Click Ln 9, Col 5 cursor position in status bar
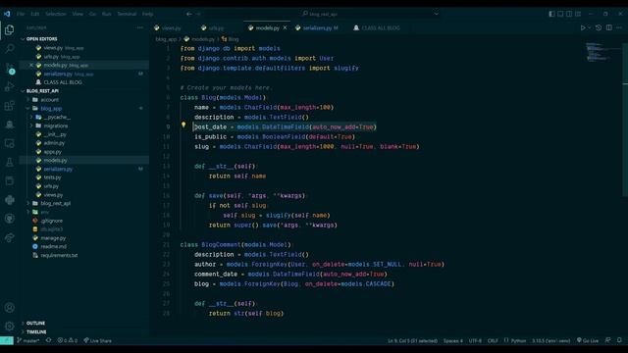 (x=412, y=340)
